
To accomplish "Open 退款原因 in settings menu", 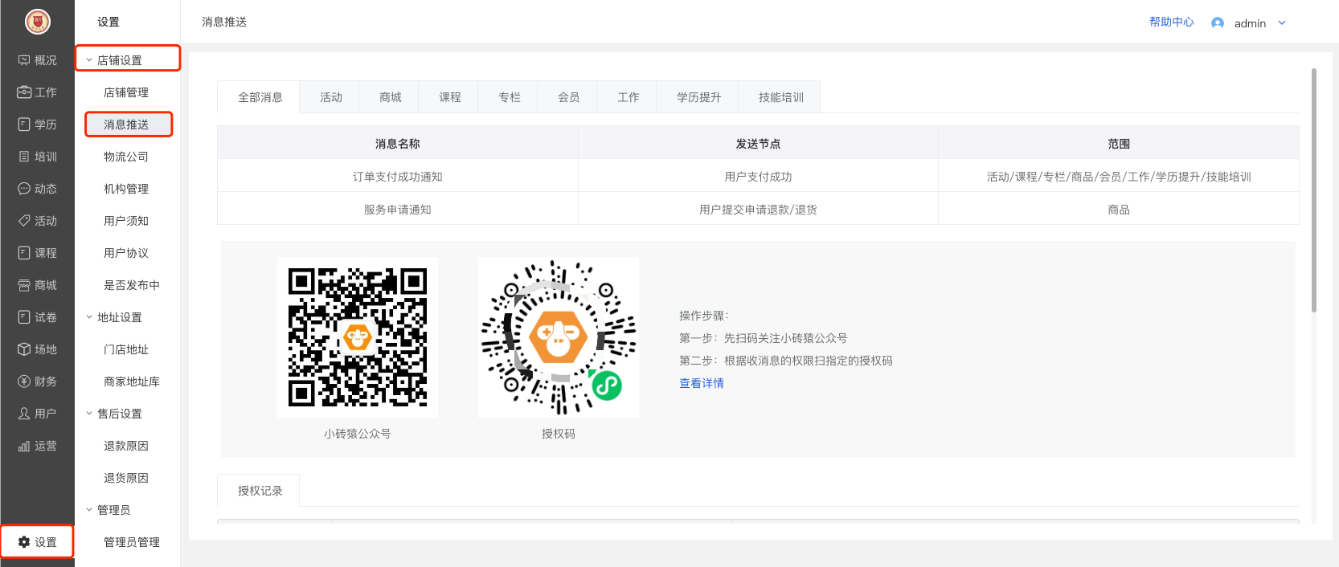I will tap(126, 446).
